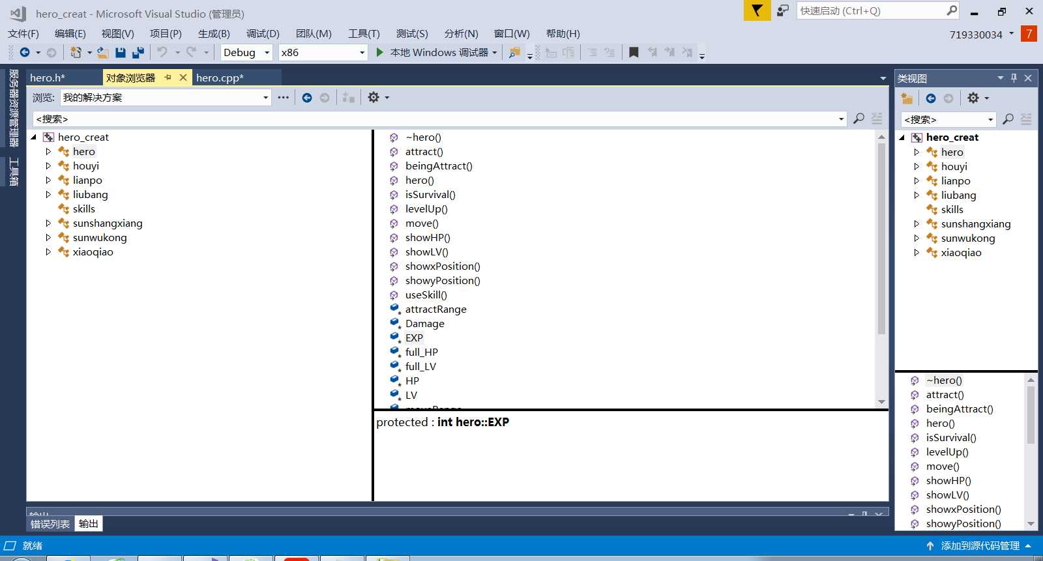Screen dimensions: 1043x561
Task: Click the Object Browser clear search icon
Action: click(x=877, y=119)
